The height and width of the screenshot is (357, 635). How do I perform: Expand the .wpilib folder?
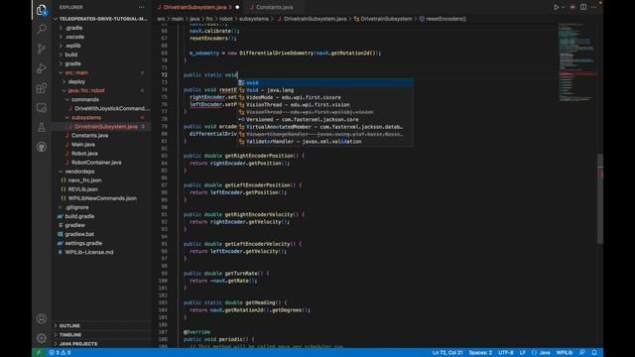62,46
